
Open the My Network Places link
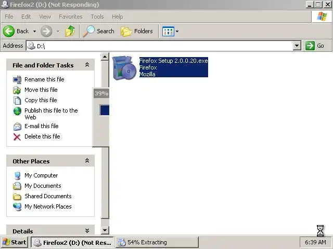48,206
